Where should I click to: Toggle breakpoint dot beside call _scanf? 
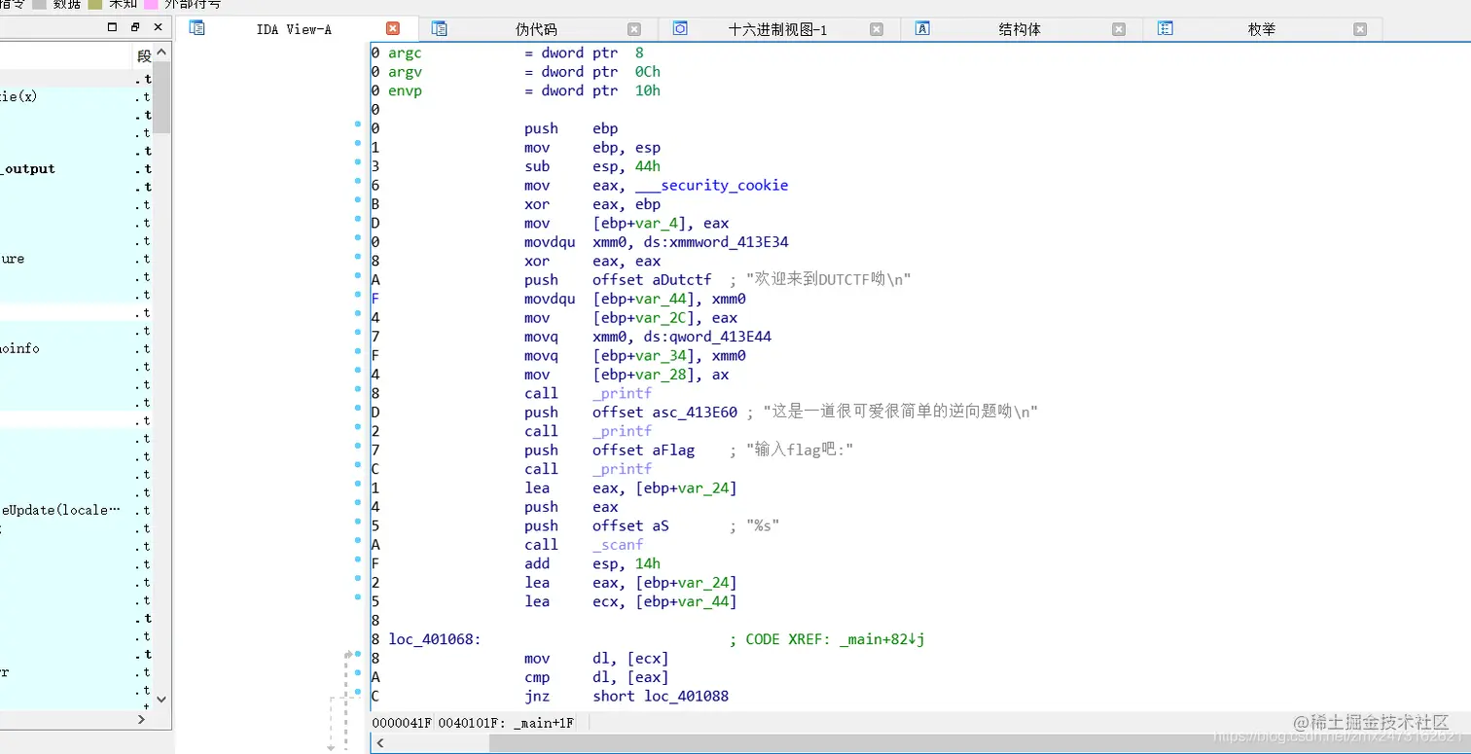(358, 541)
